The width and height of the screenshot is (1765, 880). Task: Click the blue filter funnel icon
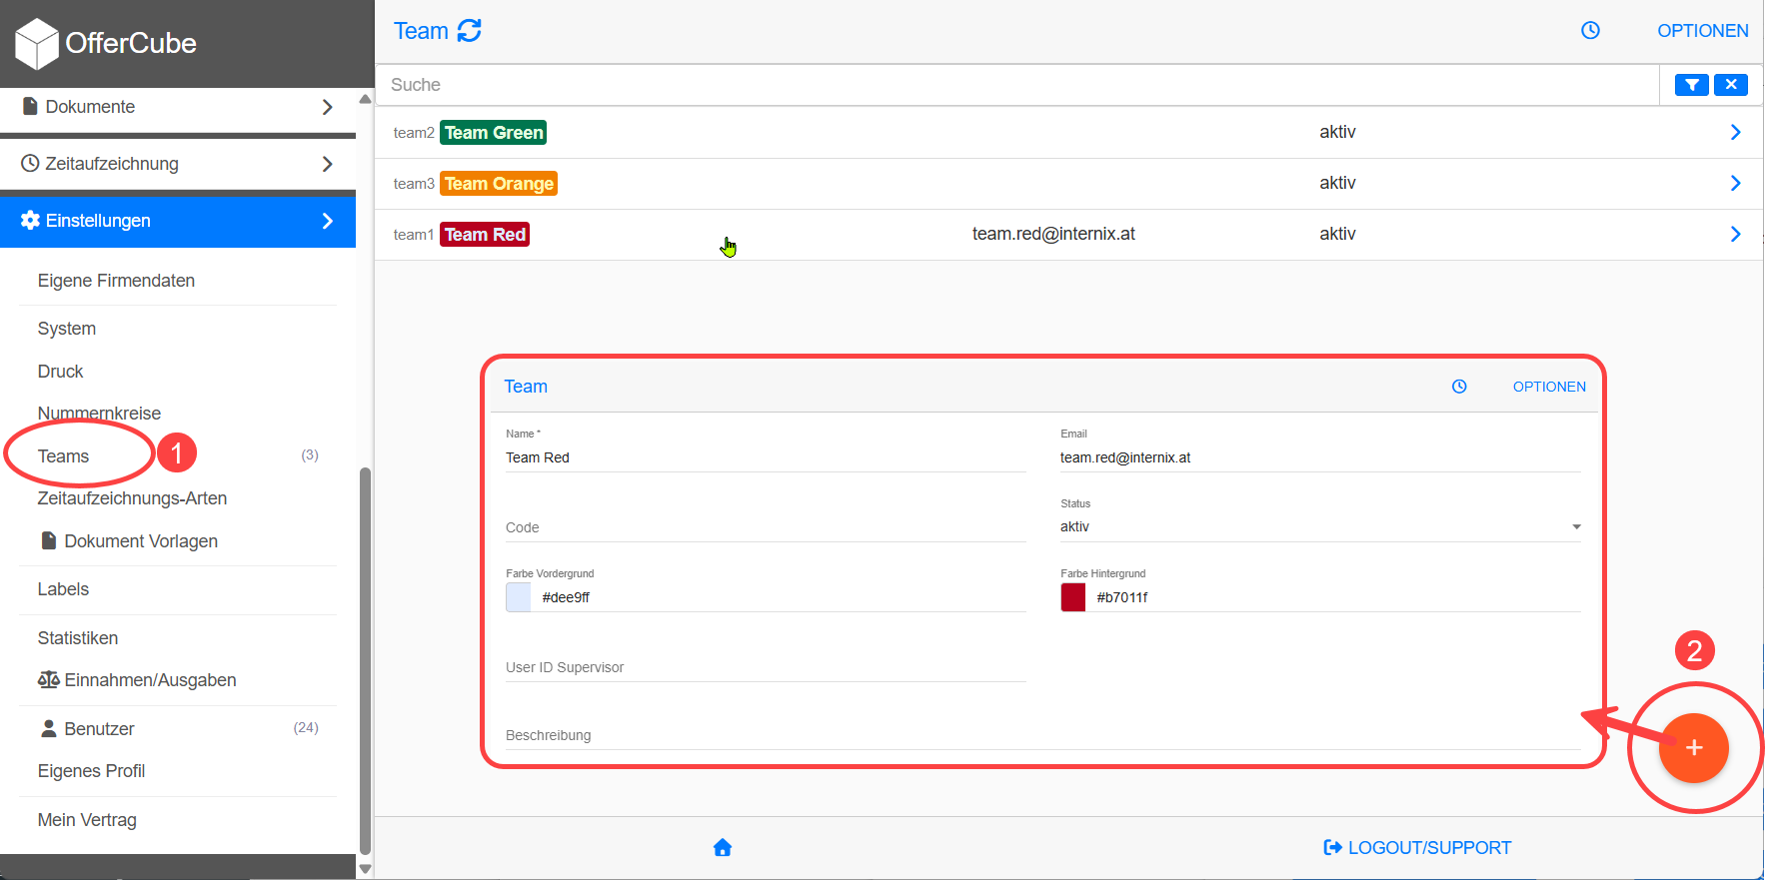click(x=1691, y=85)
